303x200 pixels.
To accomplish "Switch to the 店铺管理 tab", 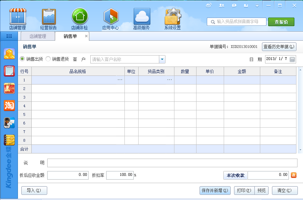I will [x=38, y=36].
